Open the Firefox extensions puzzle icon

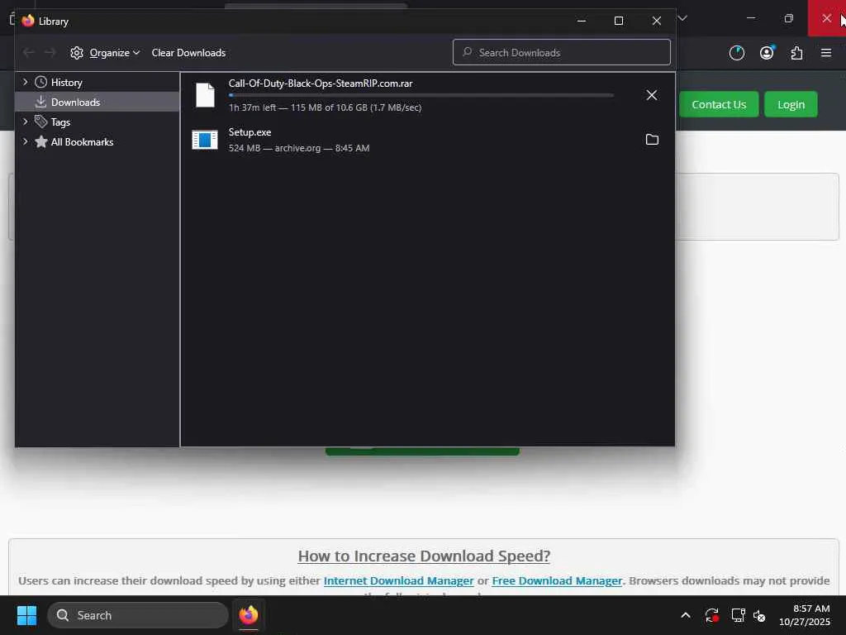pyautogui.click(x=796, y=53)
